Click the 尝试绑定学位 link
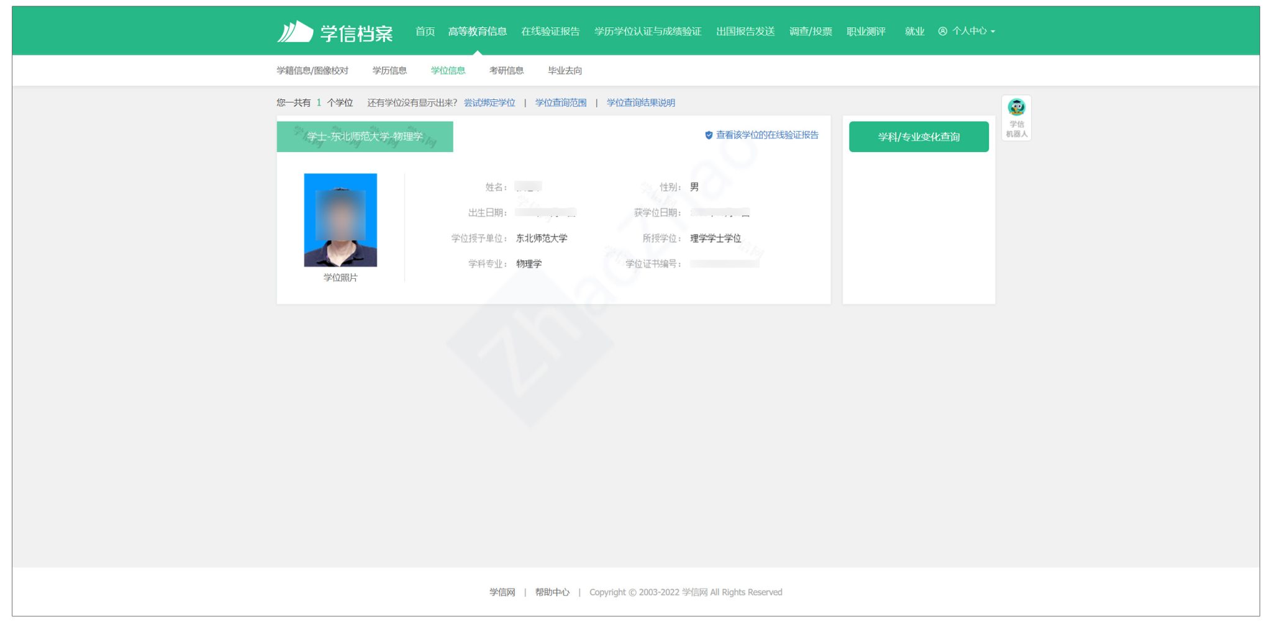This screenshot has width=1272, height=622. pyautogui.click(x=489, y=102)
